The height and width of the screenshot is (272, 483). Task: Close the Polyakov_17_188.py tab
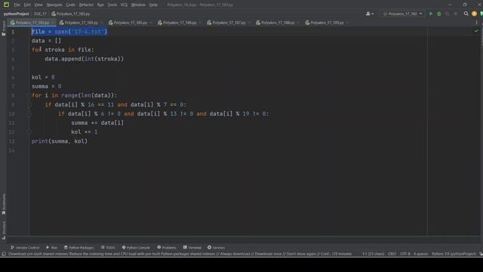[298, 23]
